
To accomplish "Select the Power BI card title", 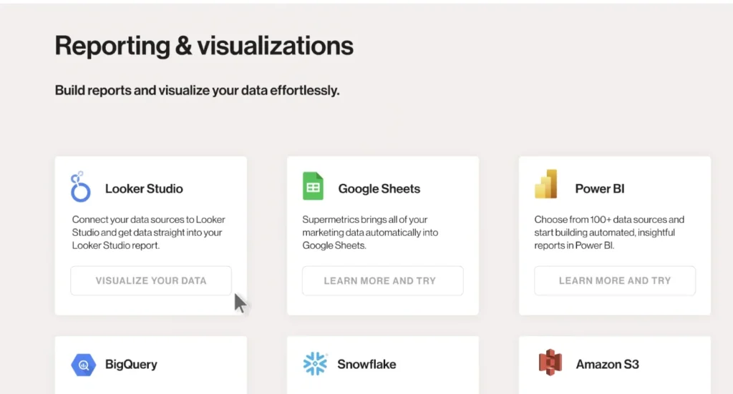I will click(598, 189).
